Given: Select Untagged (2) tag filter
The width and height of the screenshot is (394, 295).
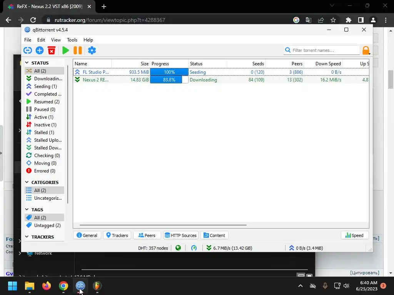Looking at the screenshot, I should pyautogui.click(x=45, y=225).
